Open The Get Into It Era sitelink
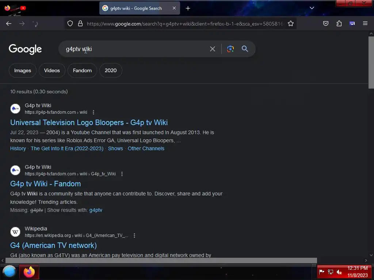The image size is (374, 280). pos(67,148)
